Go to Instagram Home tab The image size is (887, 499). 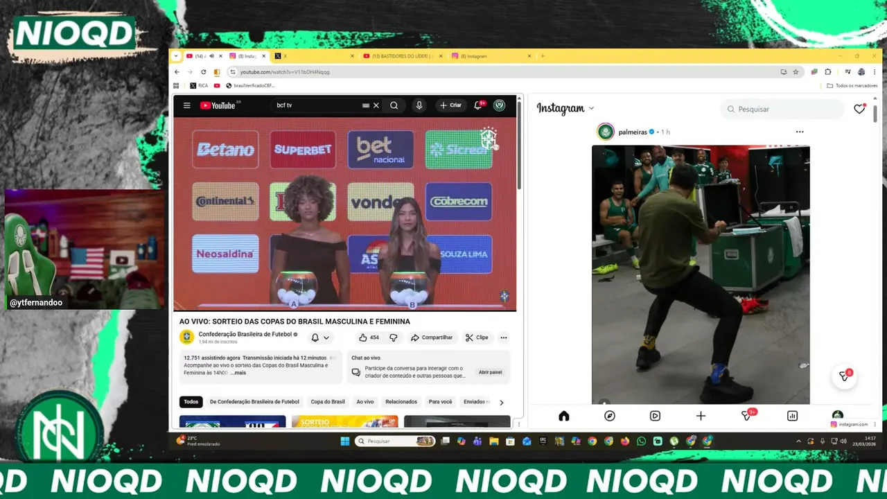point(563,416)
